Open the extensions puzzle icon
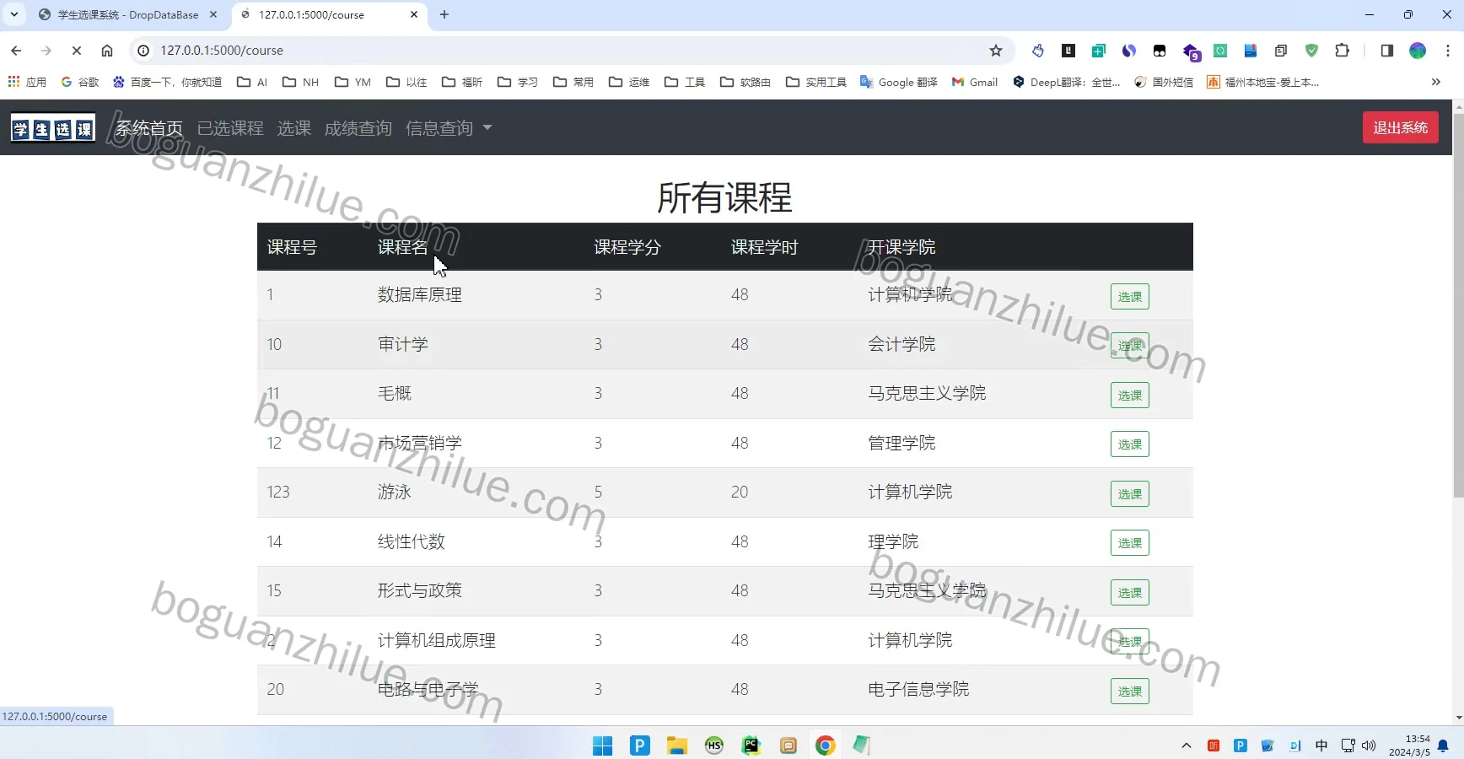The width and height of the screenshot is (1464, 759). (1342, 51)
